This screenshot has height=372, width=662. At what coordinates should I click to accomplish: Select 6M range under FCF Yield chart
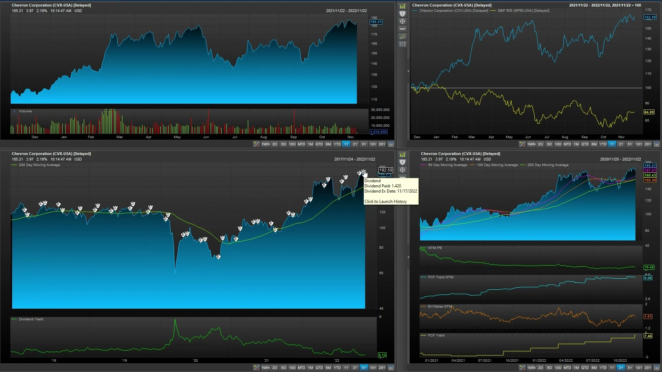[x=594, y=368]
